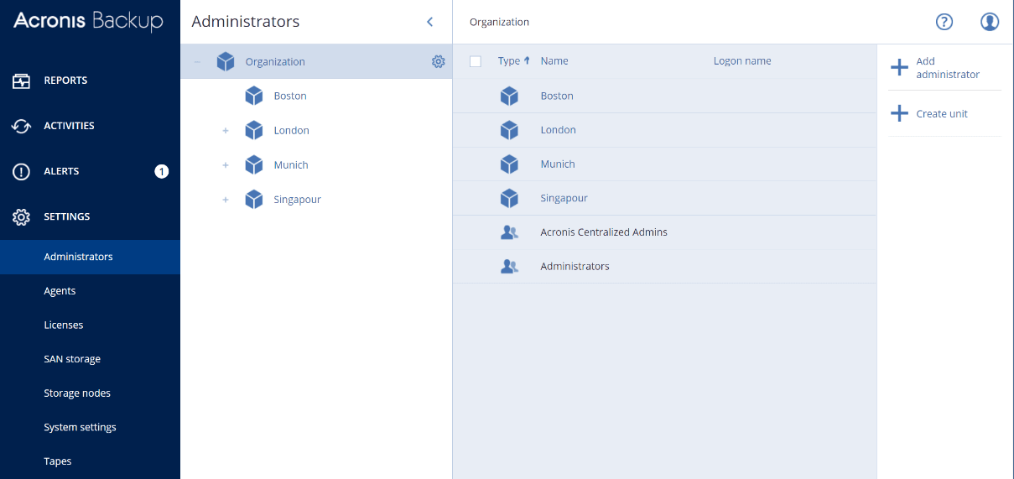Expand the London tree node
The width and height of the screenshot is (1014, 479).
pyautogui.click(x=226, y=130)
